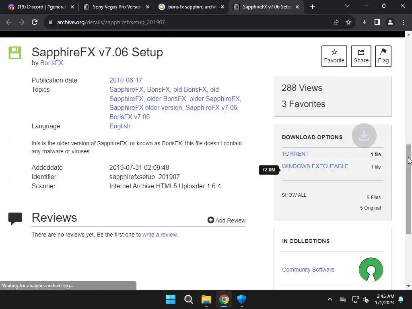This screenshot has width=412, height=309.
Task: Open Windows taskbar search
Action: click(188, 299)
